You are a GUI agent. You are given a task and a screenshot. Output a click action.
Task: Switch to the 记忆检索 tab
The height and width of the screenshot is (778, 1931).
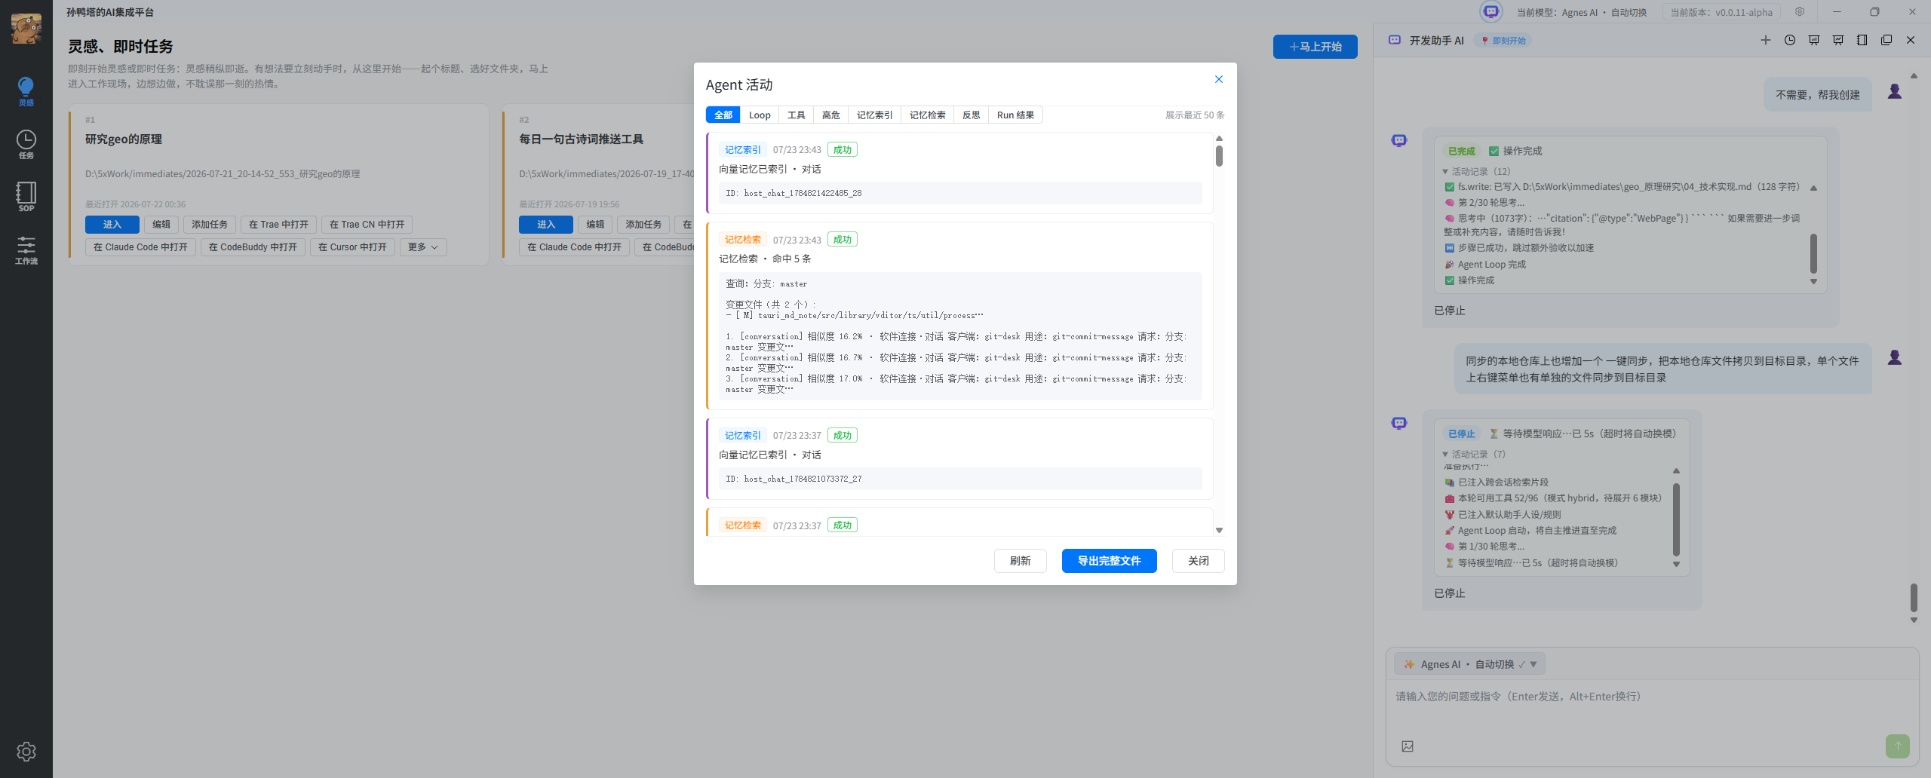point(928,115)
